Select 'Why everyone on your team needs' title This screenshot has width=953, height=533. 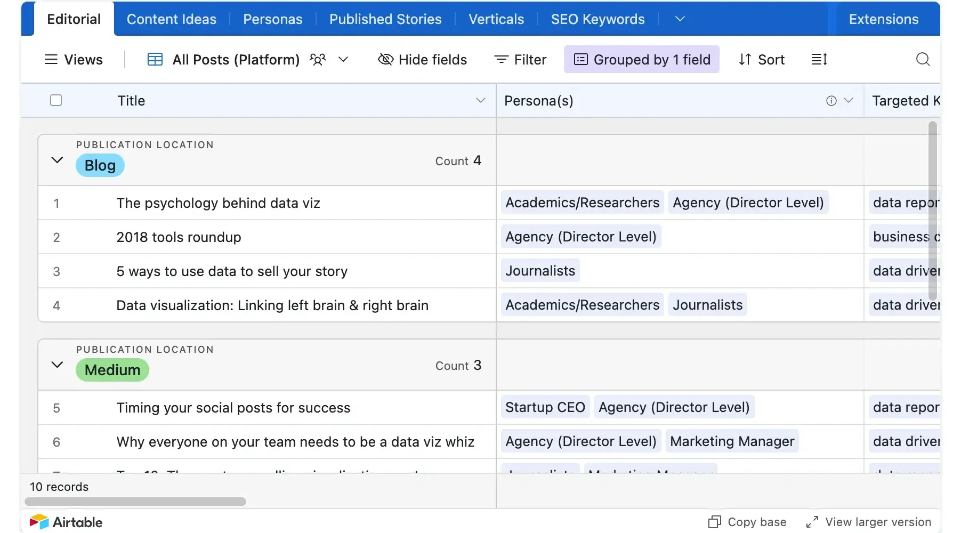[295, 442]
